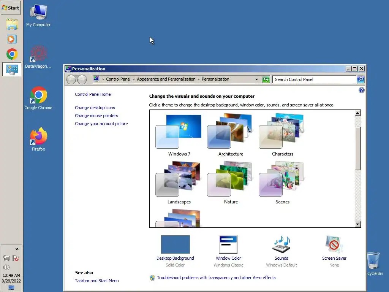This screenshot has width=389, height=292.
Task: Expand dropdown arrow before Control Panel breadcrumb
Action: (x=103, y=79)
